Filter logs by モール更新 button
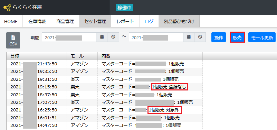This screenshot has height=130, width=277. (262, 37)
